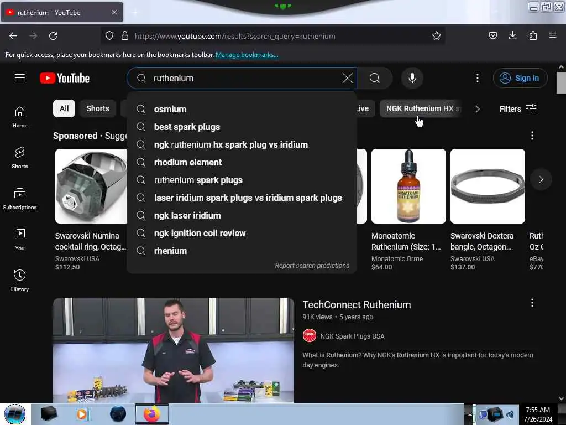Image resolution: width=566 pixels, height=425 pixels.
Task: Open Firefox downloads panel
Action: (512, 35)
